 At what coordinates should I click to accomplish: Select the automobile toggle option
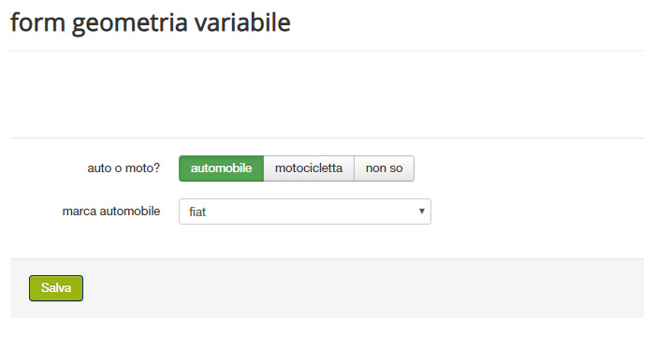tap(221, 168)
